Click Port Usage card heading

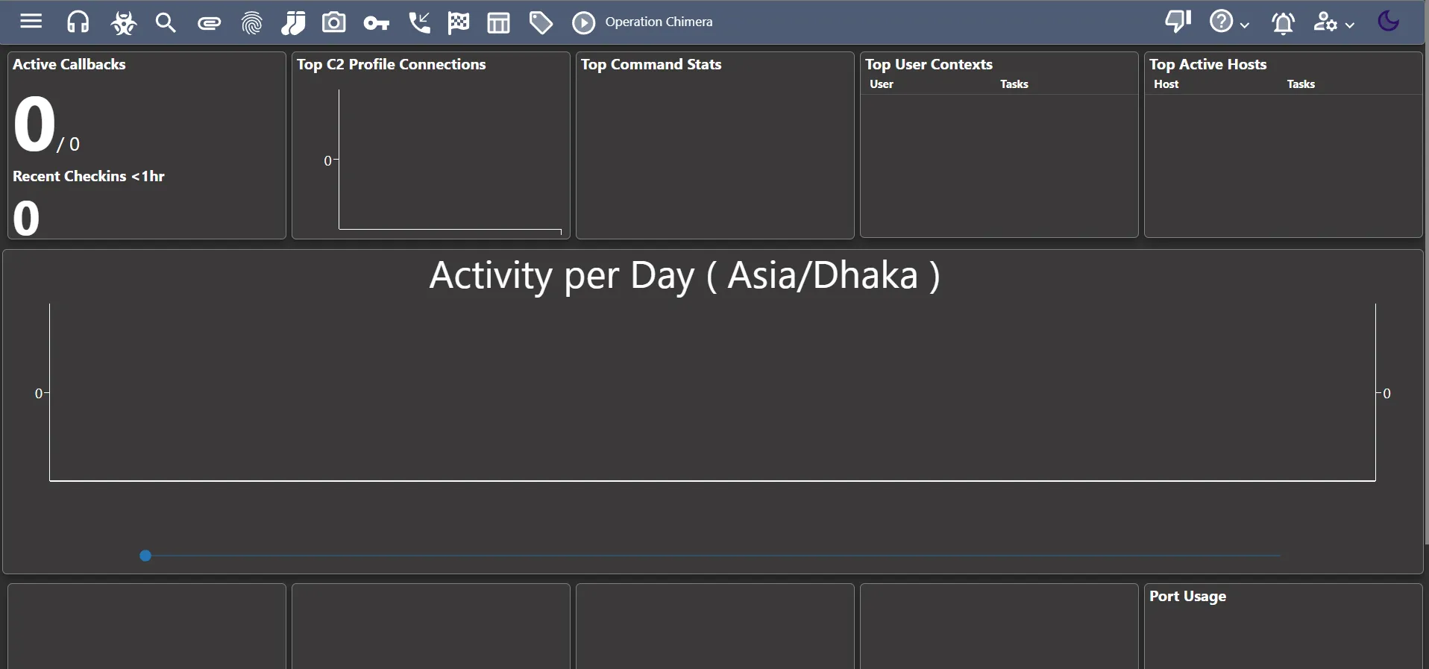[x=1187, y=596]
